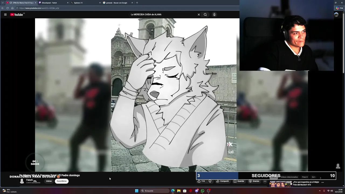Screen dimensions: 345x194
Task: Open the Por qué Argentina es el Mejor video thumbnail
Action: click(x=281, y=184)
